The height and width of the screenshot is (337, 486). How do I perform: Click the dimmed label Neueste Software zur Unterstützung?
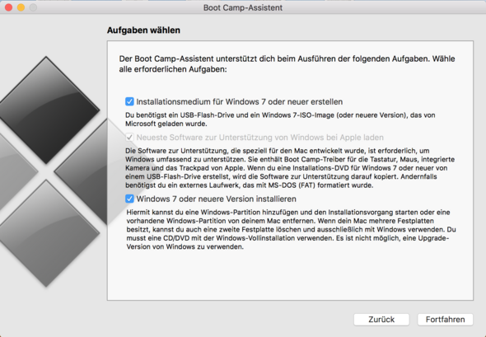[260, 138]
